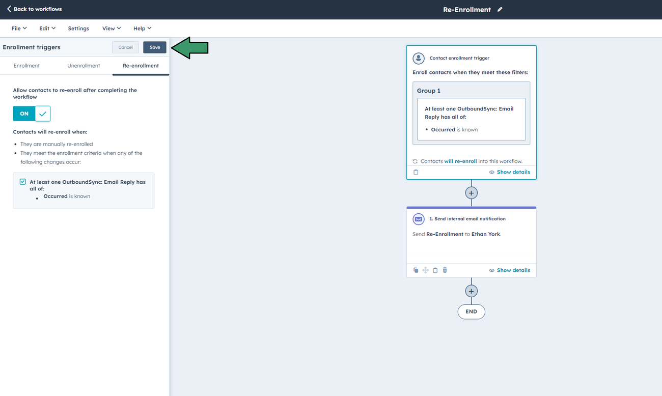Click the contact enrollment trigger person icon
662x396 pixels.
[418, 58]
